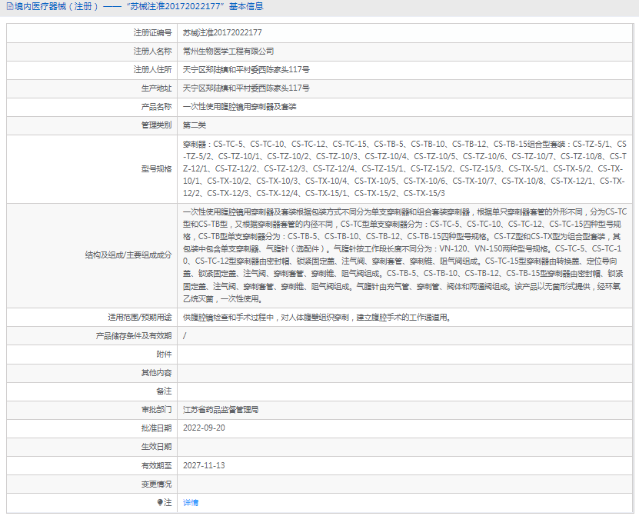The image size is (639, 516).
Task: Click the 有效期至 row label
Action: point(157,465)
